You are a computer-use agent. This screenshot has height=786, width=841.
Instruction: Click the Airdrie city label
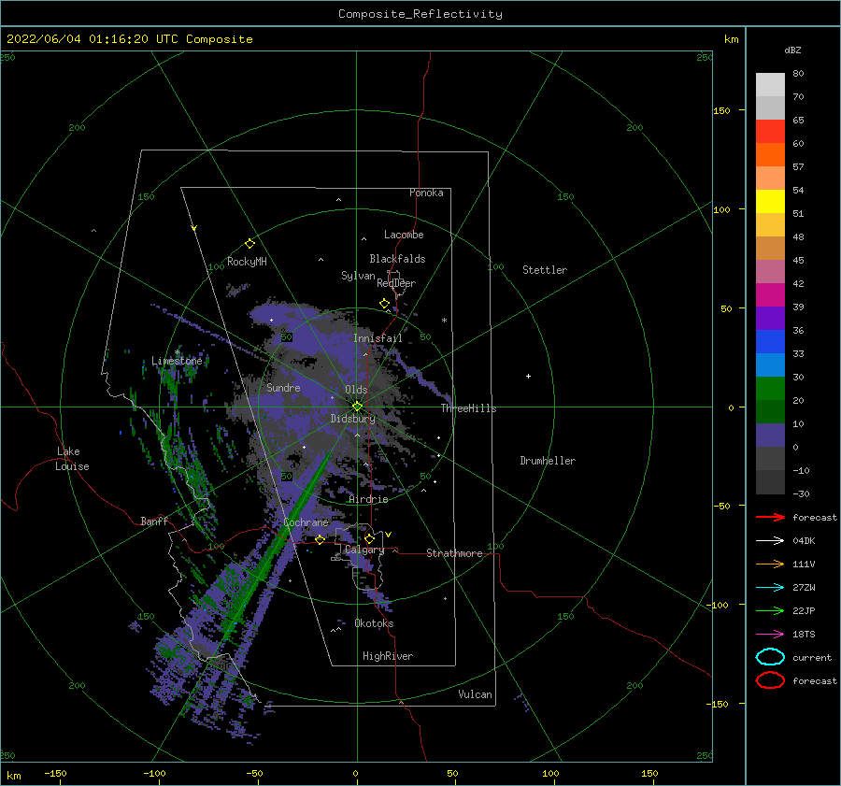tap(368, 499)
